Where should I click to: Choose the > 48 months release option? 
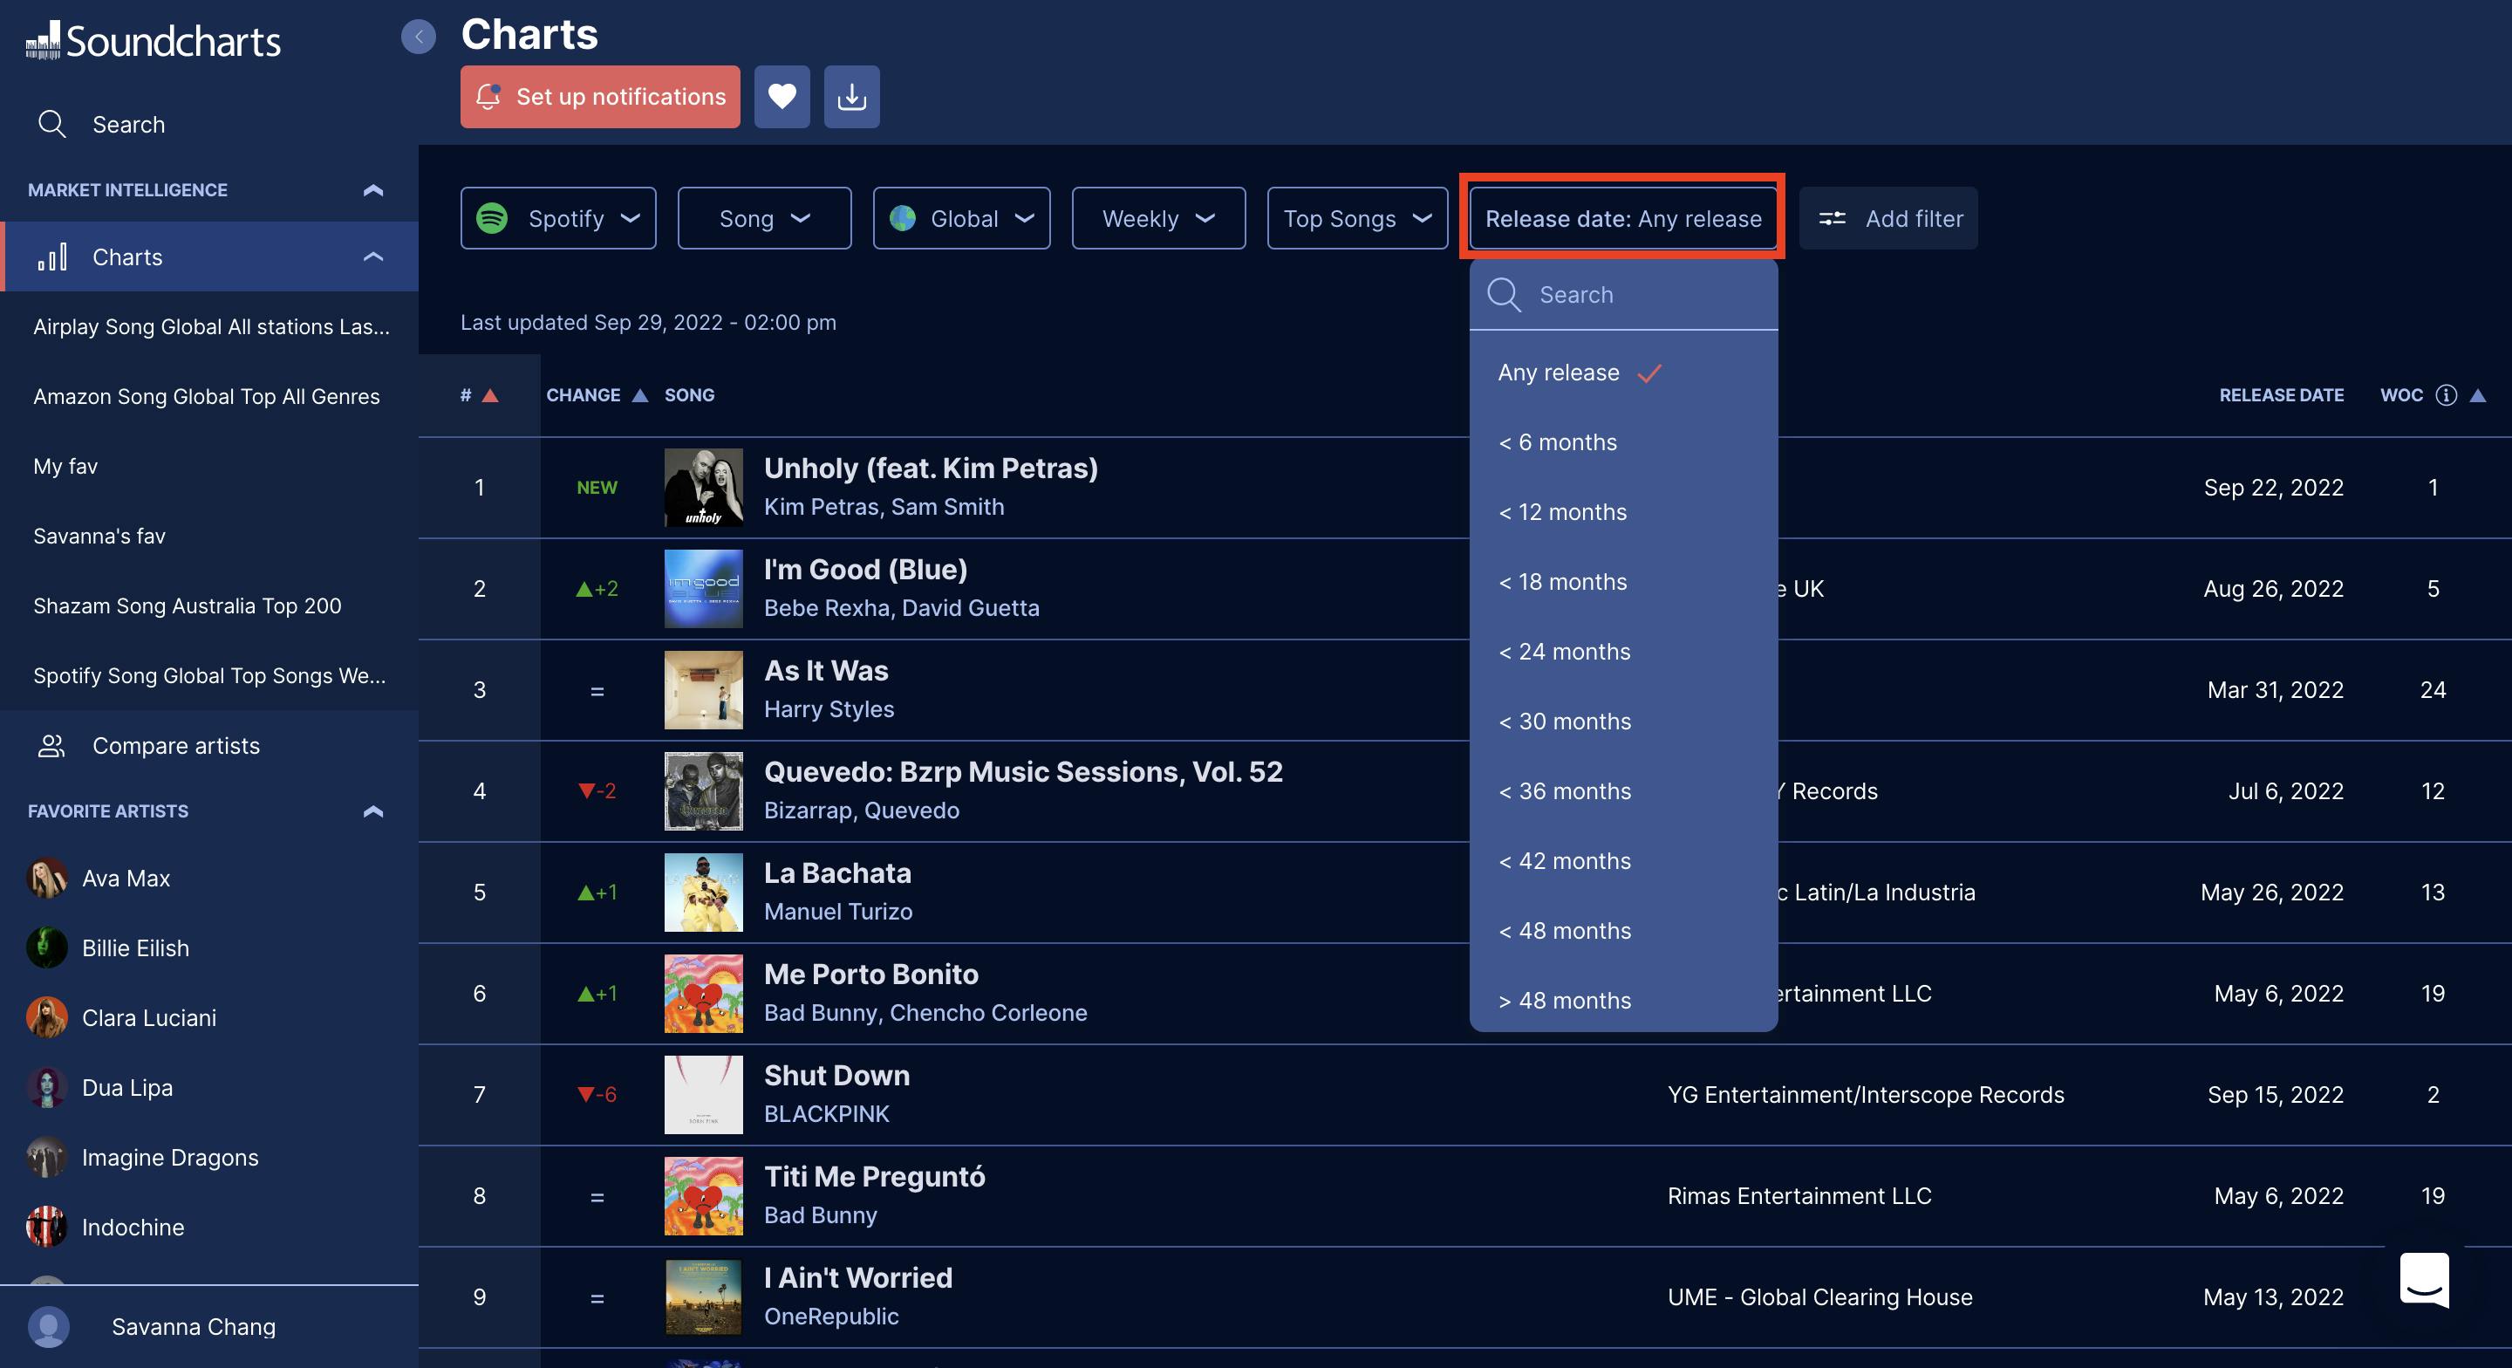click(1564, 1001)
